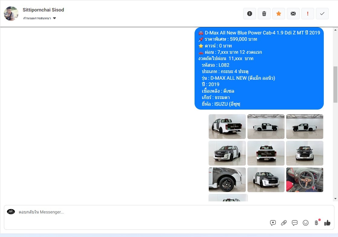338x237 pixels.
Task: Click the Baht payment icon
Action: tap(317, 223)
